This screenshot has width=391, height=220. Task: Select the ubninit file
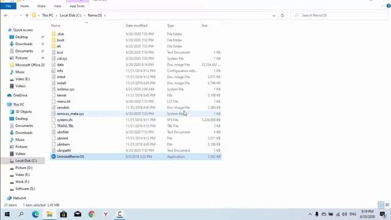pyautogui.click(x=136, y=138)
